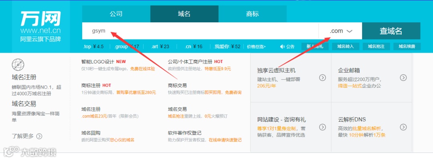Click 阿里云旗下品牌 text under logo
The width and height of the screenshot is (433, 160).
click(40, 39)
